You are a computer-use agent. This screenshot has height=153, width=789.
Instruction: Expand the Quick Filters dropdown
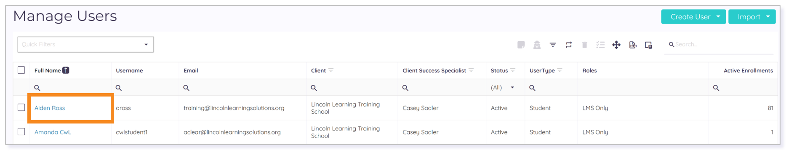[85, 44]
